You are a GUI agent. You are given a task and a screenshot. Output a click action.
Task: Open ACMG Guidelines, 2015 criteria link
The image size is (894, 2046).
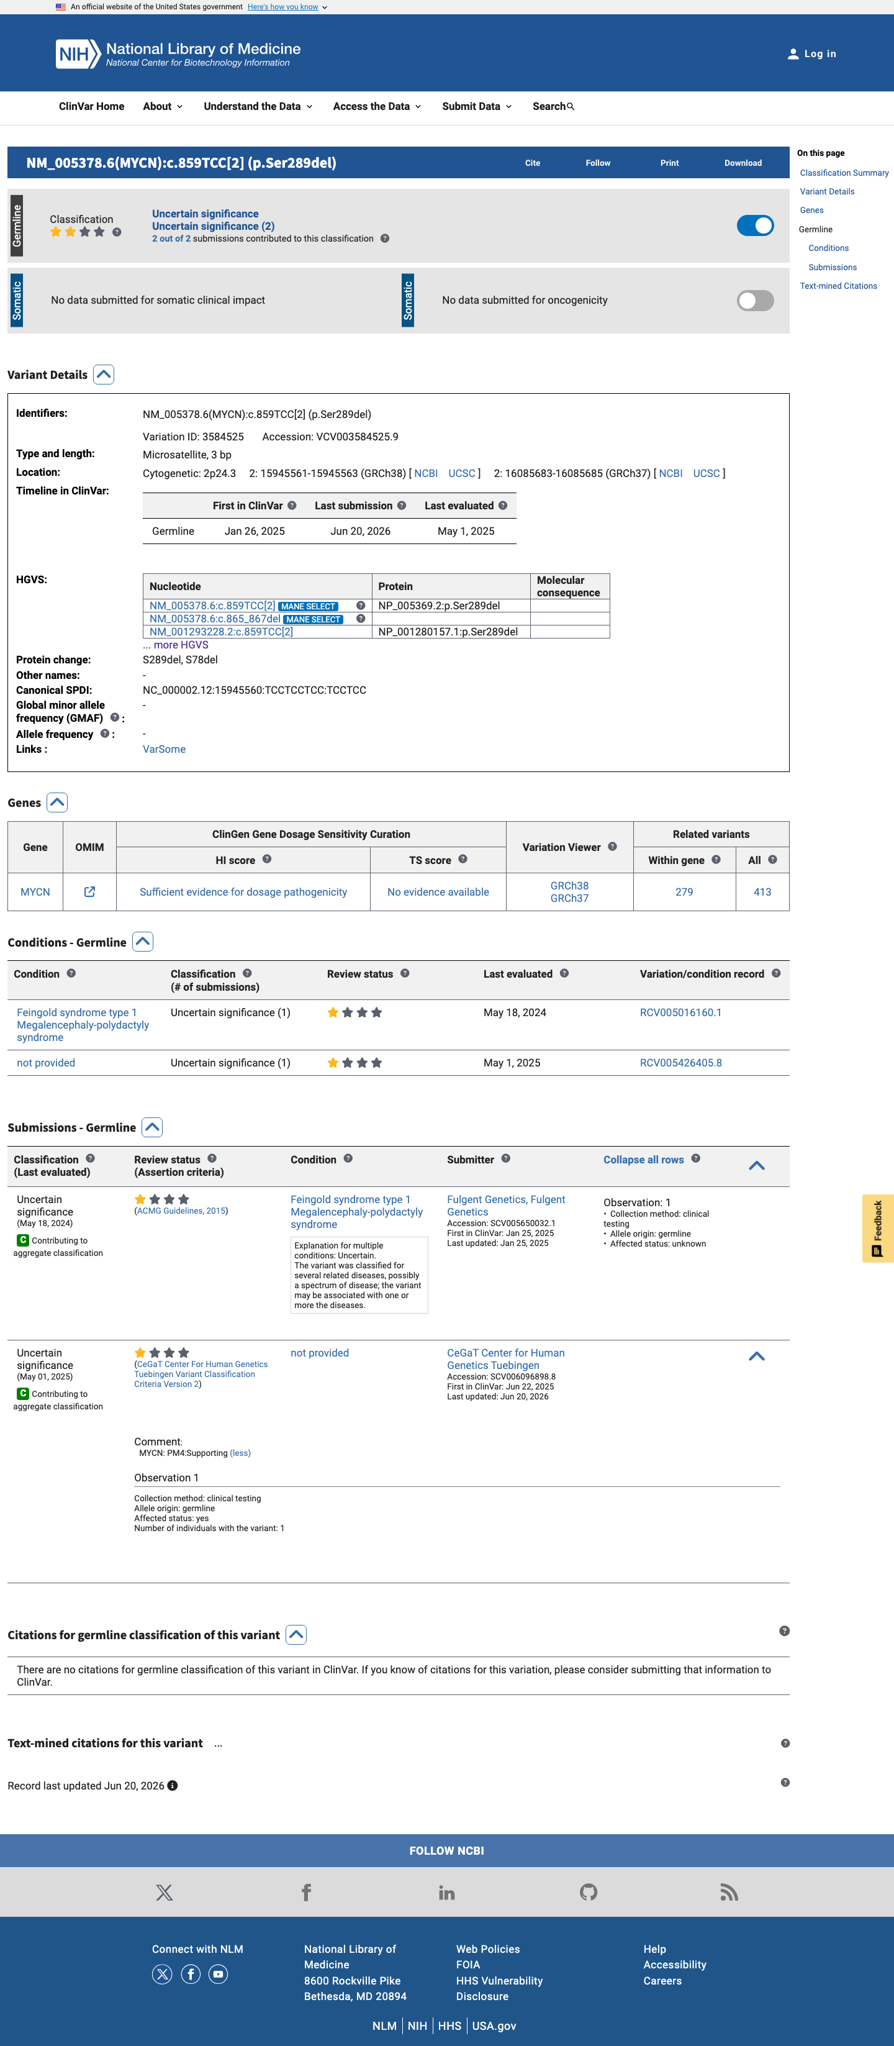181,1211
